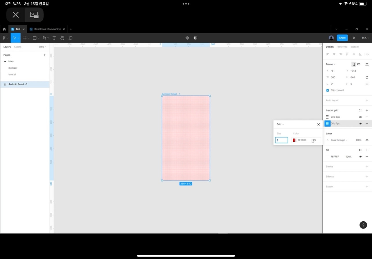Add a new file tab
Image resolution: width=372 pixels, height=259 pixels.
(x=71, y=29)
